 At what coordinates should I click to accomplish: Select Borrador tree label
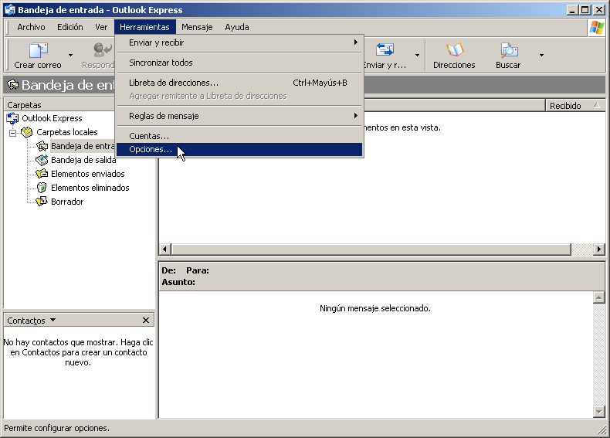[67, 202]
